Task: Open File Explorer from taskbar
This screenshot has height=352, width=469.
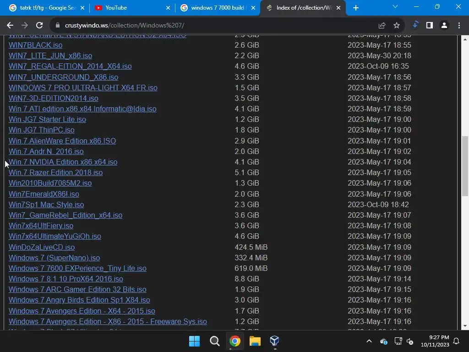Action: 255,341
